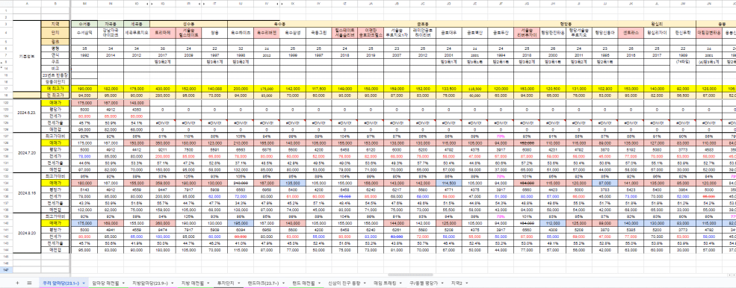The width and height of the screenshot is (736, 288).
Task: Open dropdown arrow of the (23.1~) sheet tab
Action: pyautogui.click(x=84, y=283)
